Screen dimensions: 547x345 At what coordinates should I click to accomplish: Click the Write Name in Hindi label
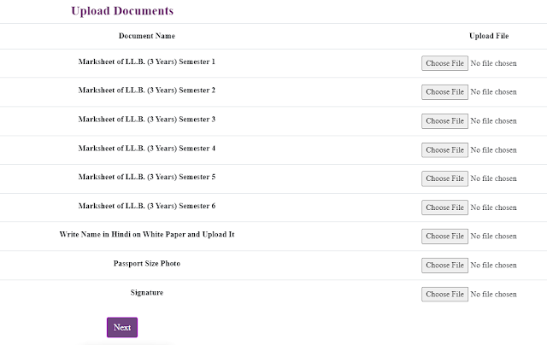click(146, 233)
